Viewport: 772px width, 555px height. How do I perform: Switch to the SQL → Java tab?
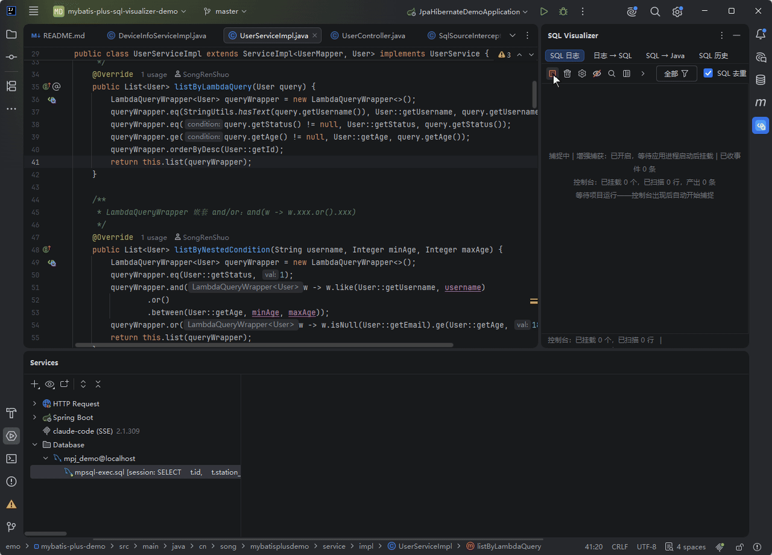(665, 55)
